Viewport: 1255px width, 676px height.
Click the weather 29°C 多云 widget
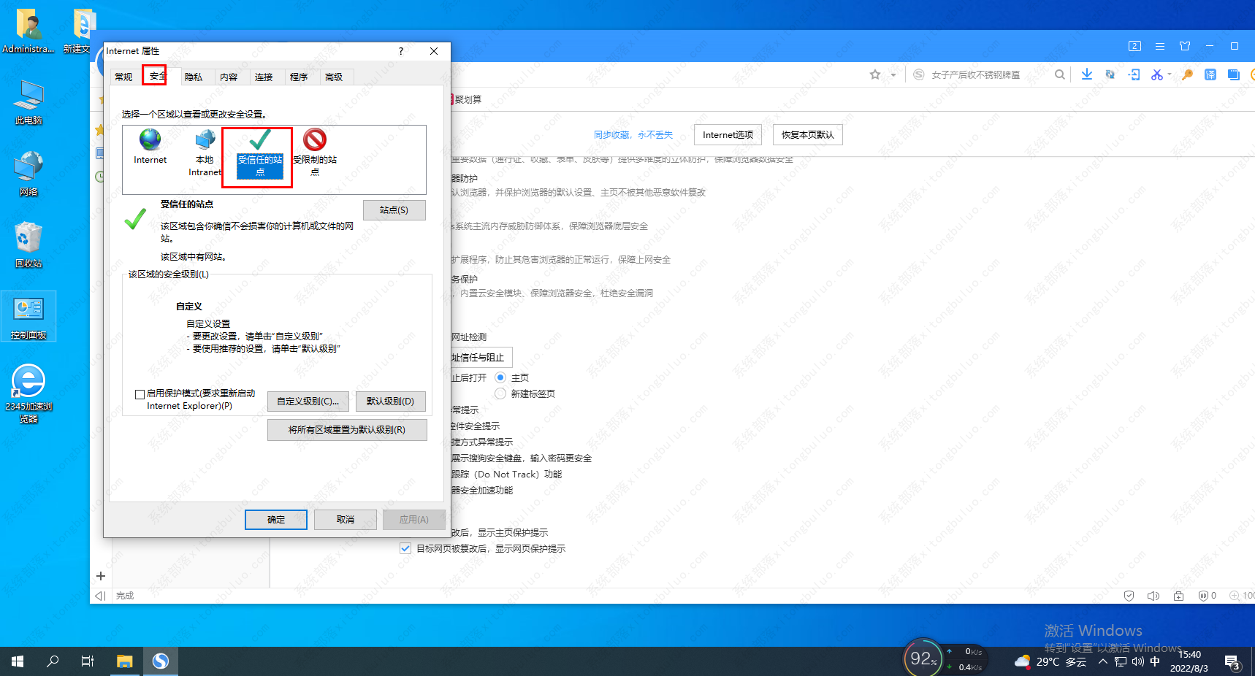(1050, 661)
